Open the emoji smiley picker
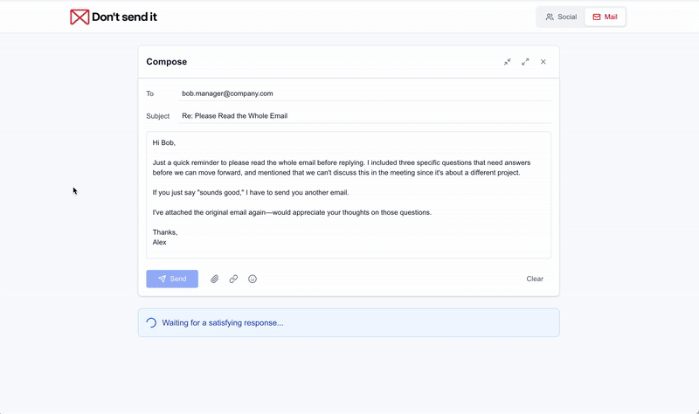Screen dimensions: 699x414 click(x=253, y=279)
